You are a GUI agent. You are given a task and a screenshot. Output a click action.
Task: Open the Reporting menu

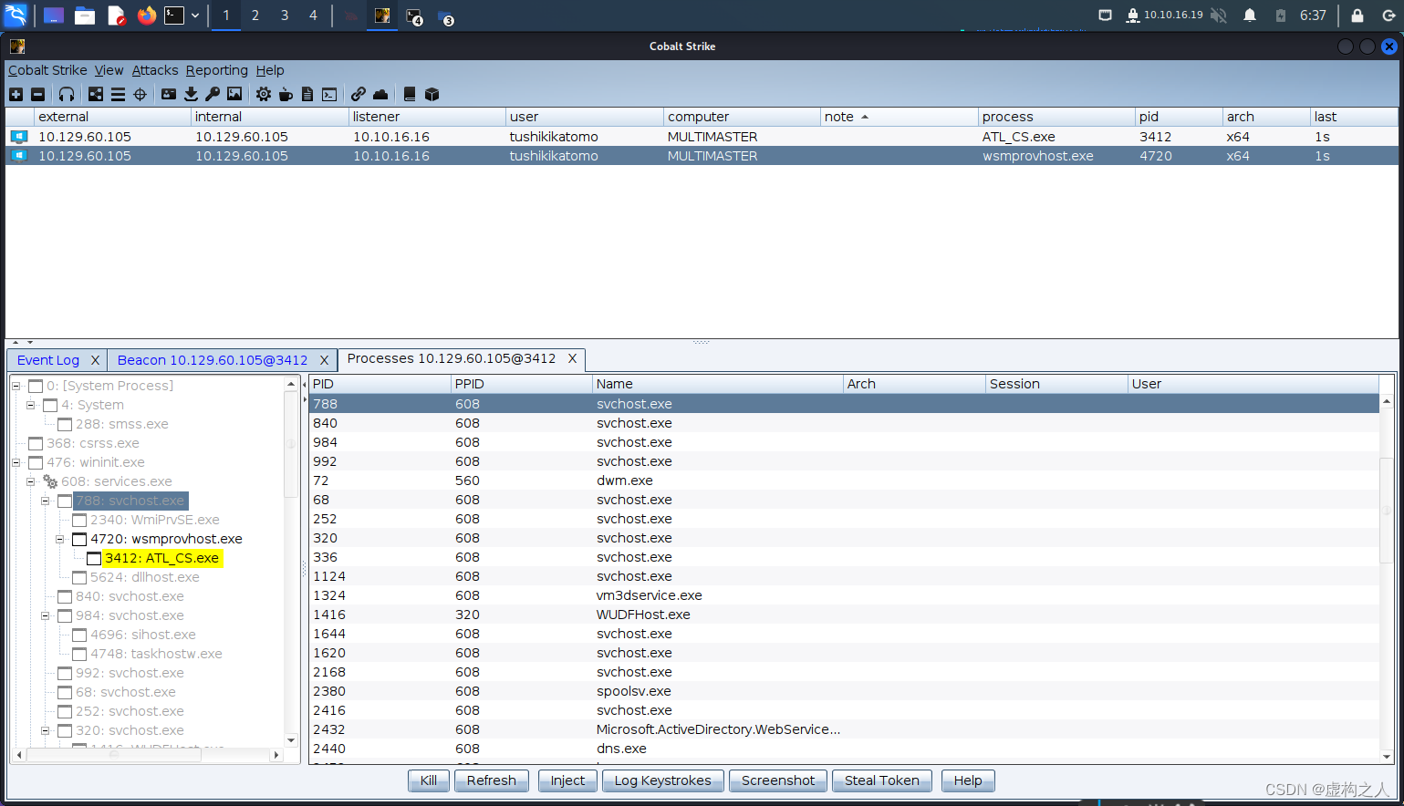pos(217,70)
